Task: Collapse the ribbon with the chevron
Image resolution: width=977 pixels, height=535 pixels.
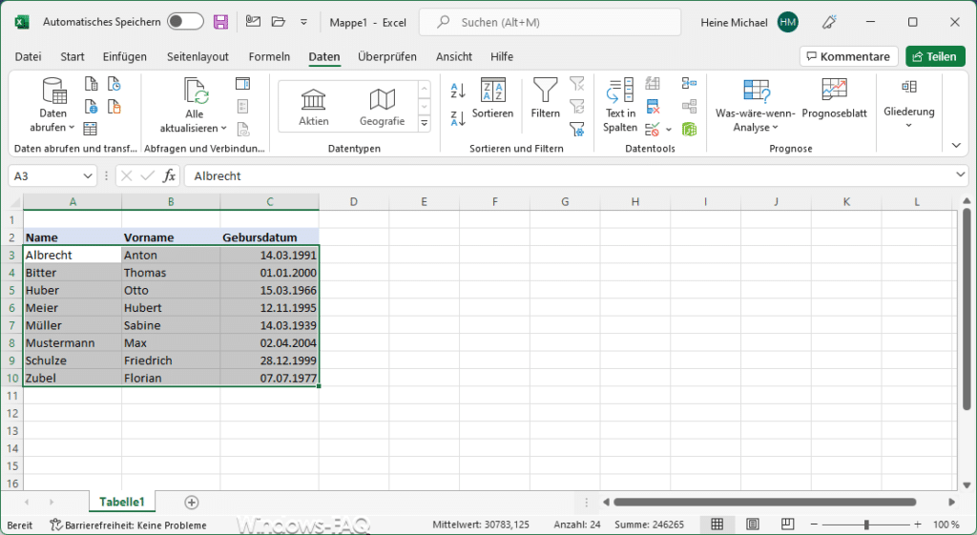Action: click(x=956, y=146)
